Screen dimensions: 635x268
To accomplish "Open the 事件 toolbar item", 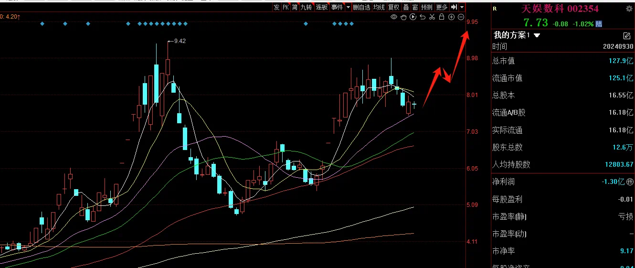I will 337,7.
